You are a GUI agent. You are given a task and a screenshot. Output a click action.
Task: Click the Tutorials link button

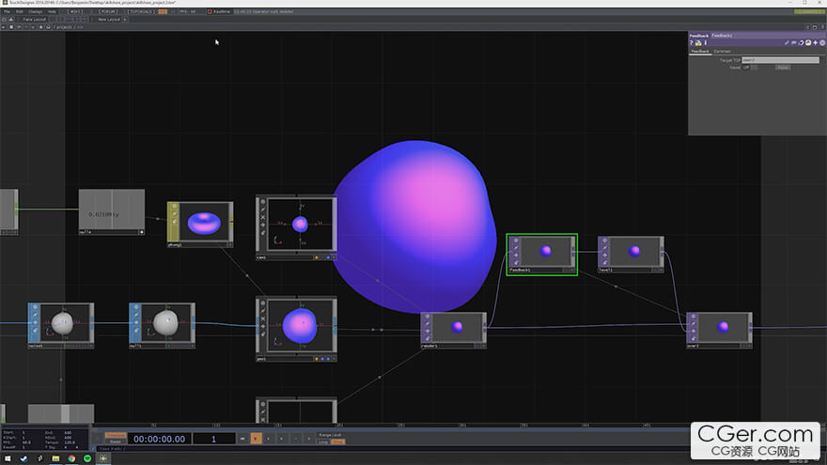pyautogui.click(x=141, y=11)
